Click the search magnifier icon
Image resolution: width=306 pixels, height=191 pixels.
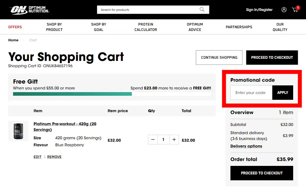[202, 9]
